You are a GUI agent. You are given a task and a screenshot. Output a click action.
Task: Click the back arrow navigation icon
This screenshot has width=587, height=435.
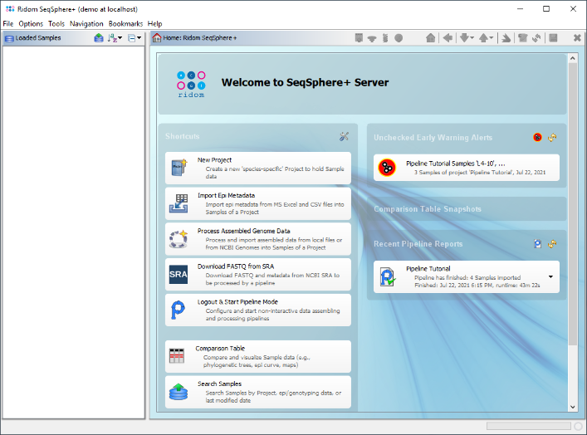pos(448,38)
